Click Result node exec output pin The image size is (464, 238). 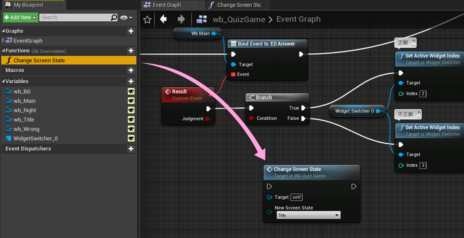209,109
